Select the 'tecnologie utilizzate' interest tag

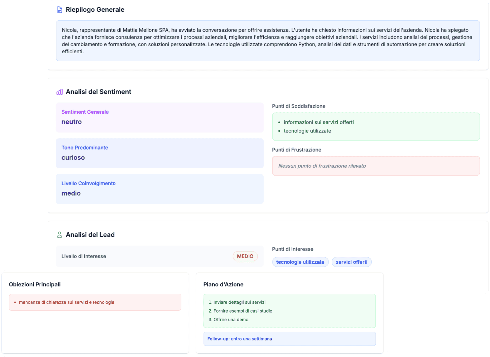300,262
